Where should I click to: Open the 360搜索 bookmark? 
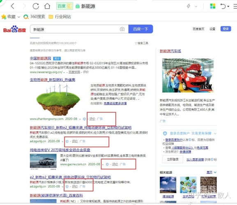[x=35, y=16]
